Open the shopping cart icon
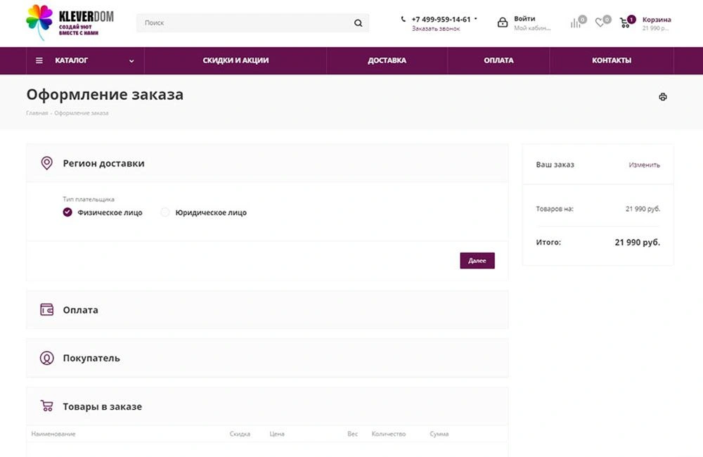 (x=625, y=22)
